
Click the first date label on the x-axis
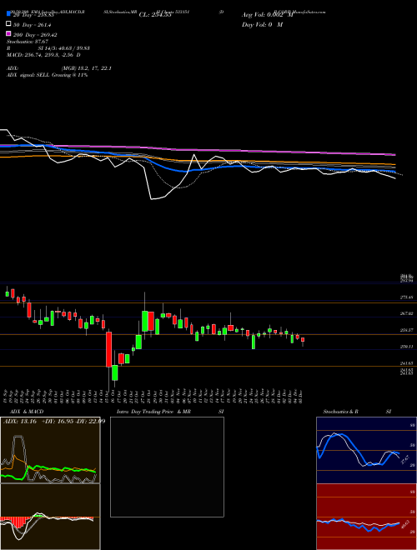pos(7,395)
